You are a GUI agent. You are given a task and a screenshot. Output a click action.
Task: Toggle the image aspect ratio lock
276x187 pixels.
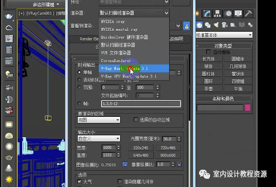click(x=125, y=164)
